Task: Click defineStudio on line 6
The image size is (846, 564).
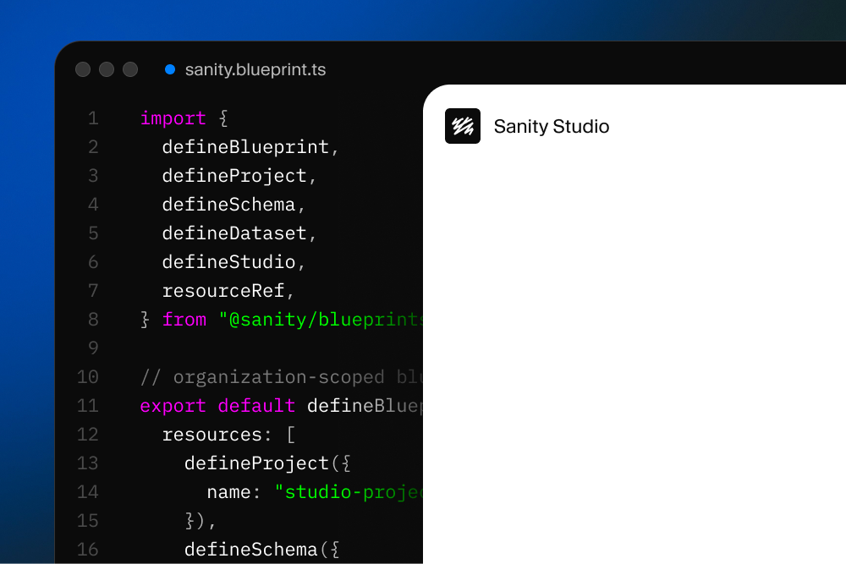Action: (228, 262)
